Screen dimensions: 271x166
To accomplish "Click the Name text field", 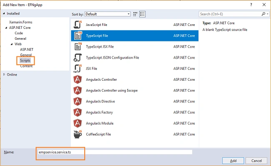I will coord(115,152).
